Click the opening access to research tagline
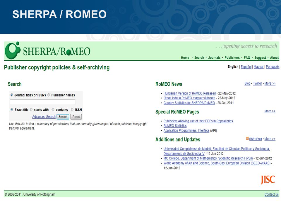 click(246, 46)
